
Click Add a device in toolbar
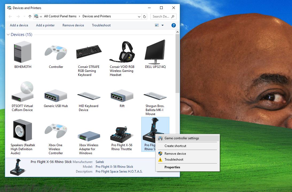click(x=19, y=25)
